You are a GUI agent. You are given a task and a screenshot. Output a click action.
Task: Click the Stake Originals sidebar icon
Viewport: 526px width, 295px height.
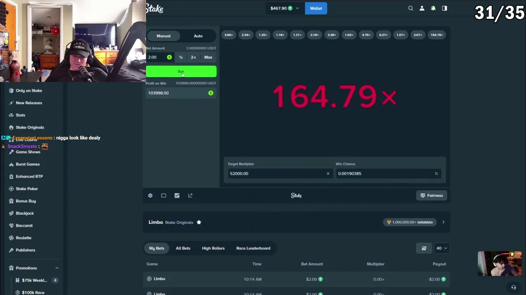[x=12, y=127]
